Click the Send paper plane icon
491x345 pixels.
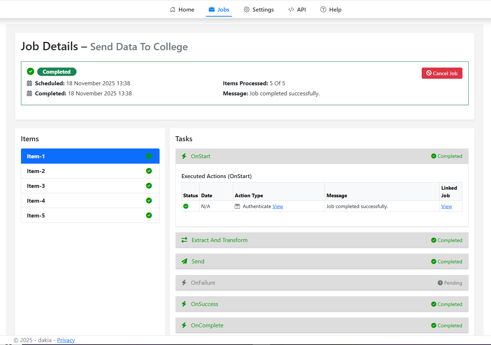tap(184, 261)
